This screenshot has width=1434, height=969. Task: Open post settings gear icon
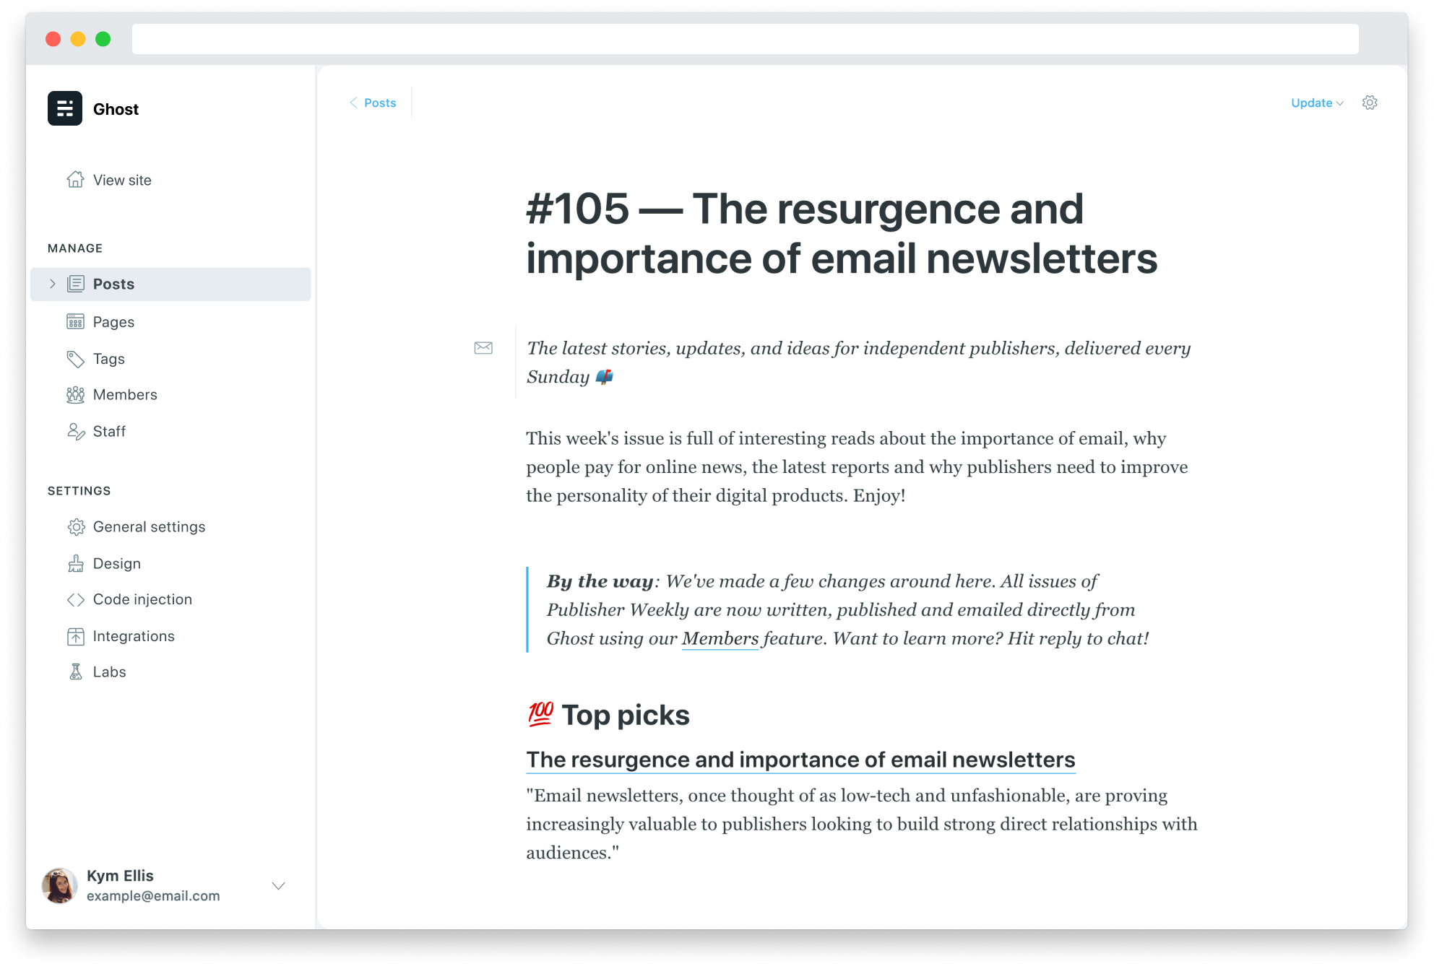(1370, 103)
